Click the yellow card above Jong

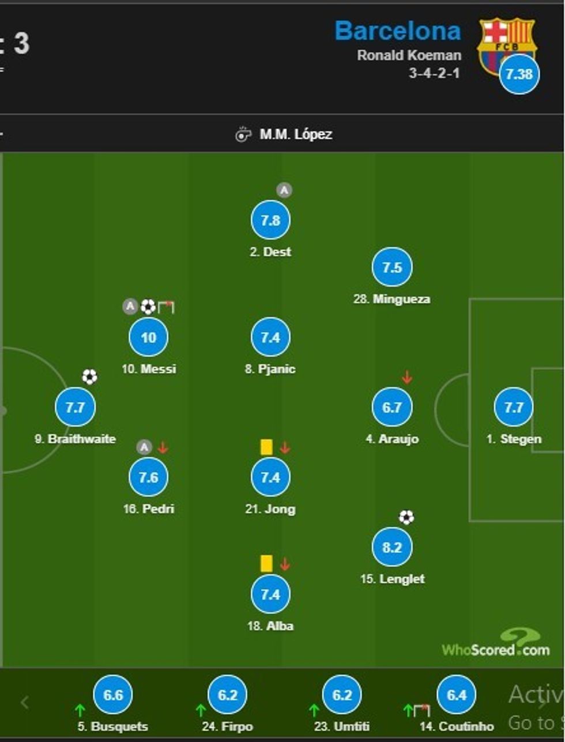click(x=266, y=447)
